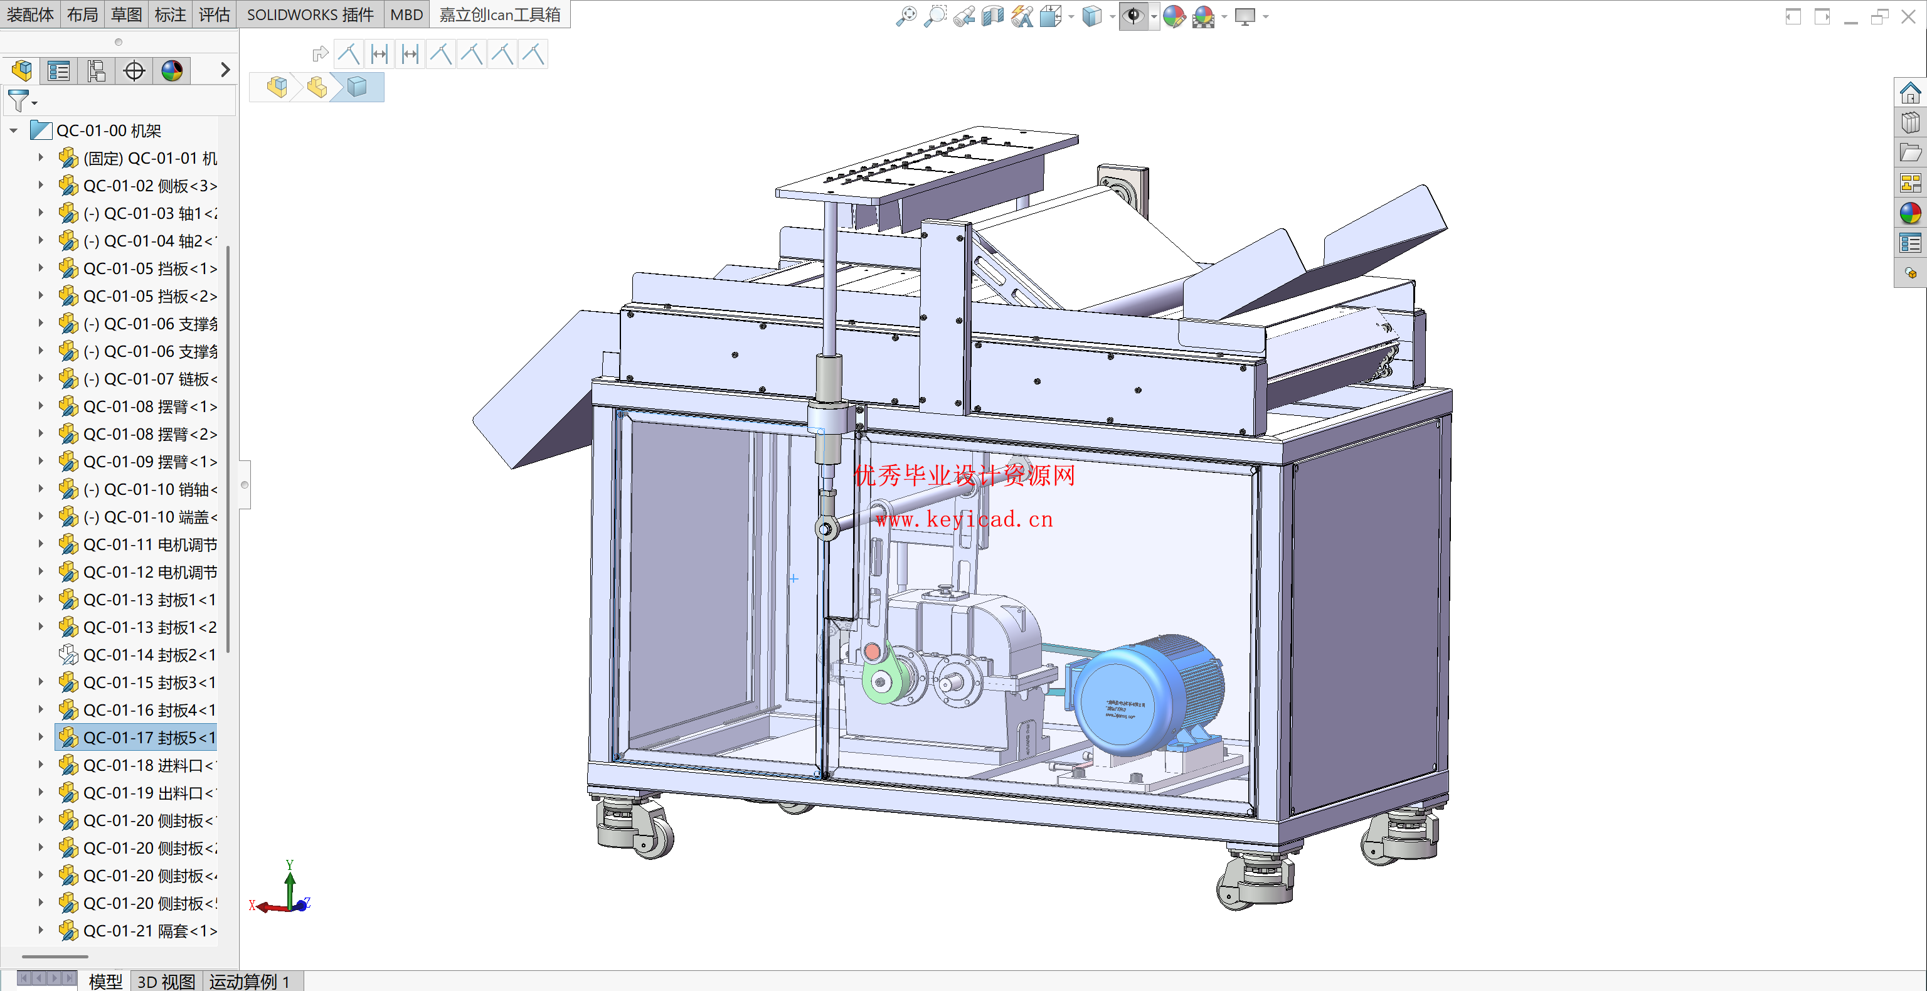Viewport: 1927px width, 991px height.
Task: Click the feature tree vertical scrollbar
Action: pos(228,448)
